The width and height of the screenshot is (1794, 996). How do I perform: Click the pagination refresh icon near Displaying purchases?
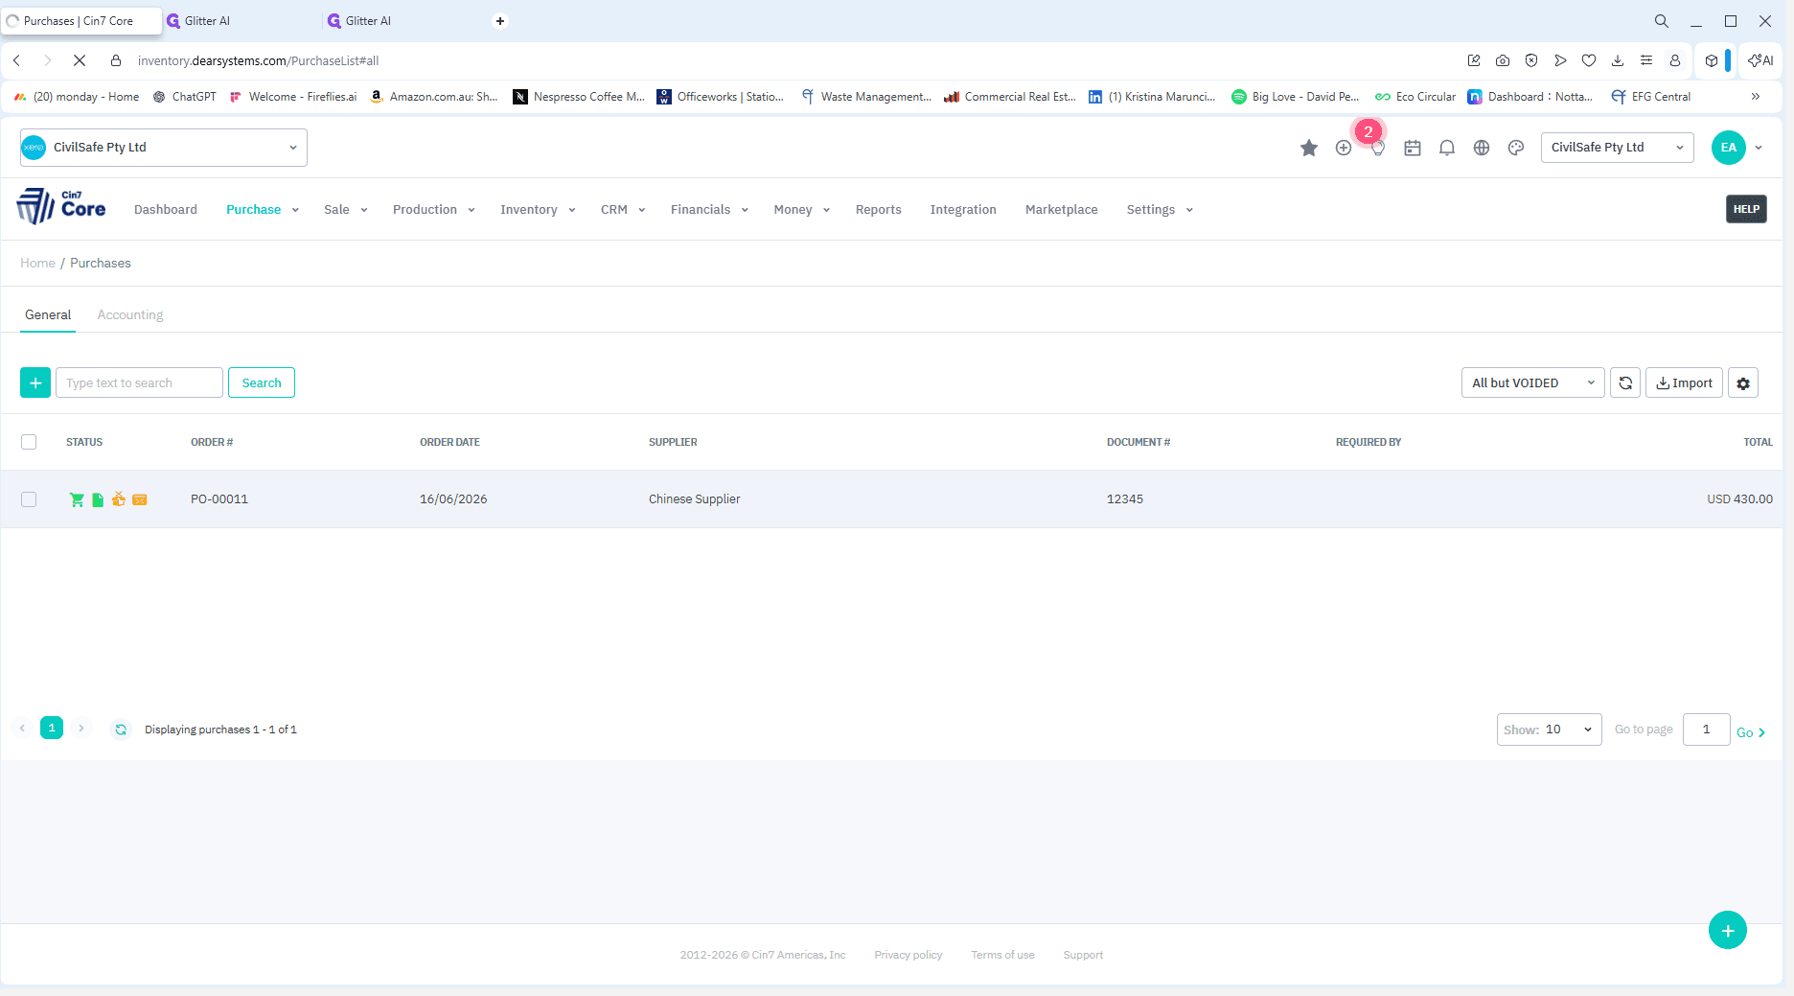(121, 730)
